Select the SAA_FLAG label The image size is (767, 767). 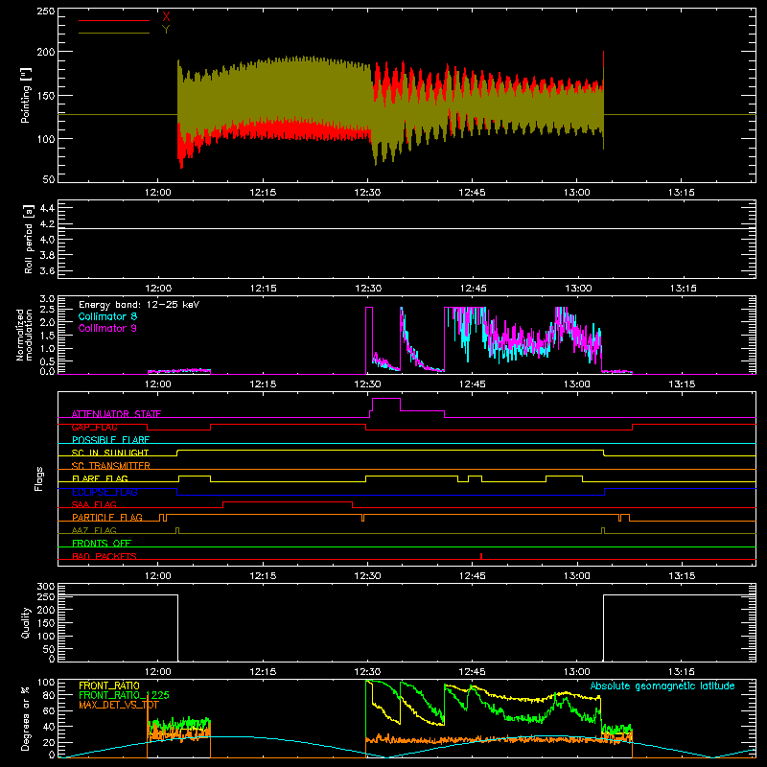click(94, 504)
